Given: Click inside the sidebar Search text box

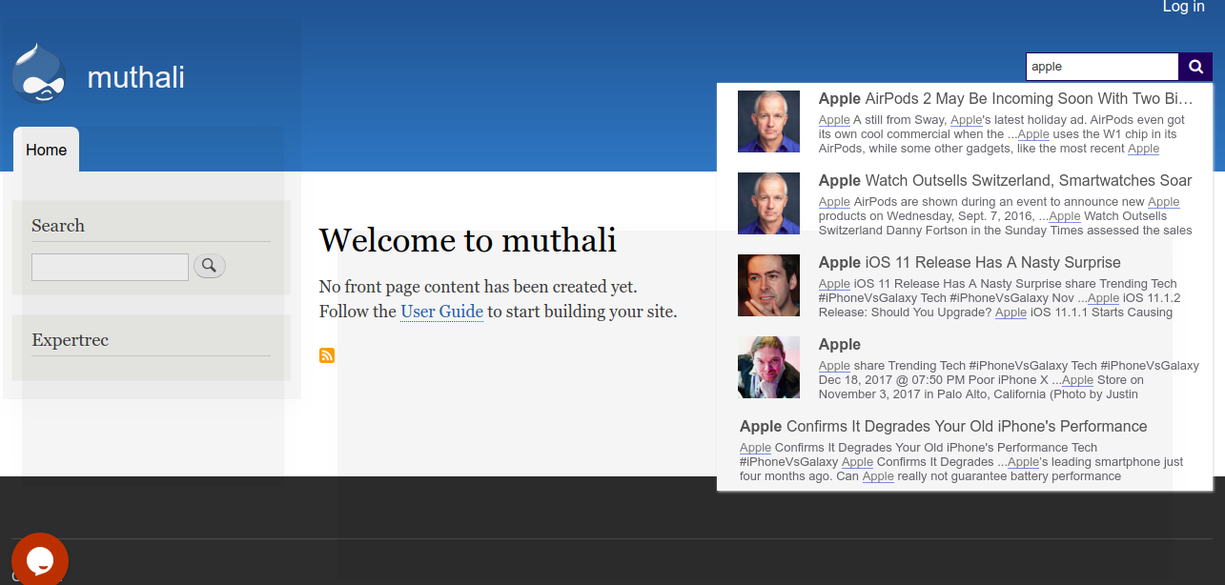Looking at the screenshot, I should pyautogui.click(x=110, y=267).
